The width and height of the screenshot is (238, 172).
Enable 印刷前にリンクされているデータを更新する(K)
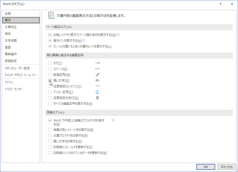click(50, 153)
